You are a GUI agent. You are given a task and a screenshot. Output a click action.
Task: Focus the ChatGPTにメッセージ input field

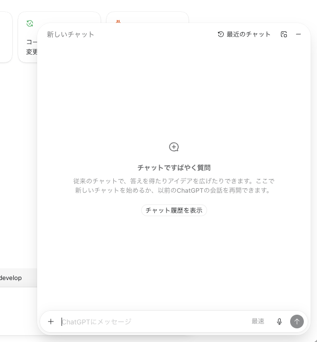(153, 322)
